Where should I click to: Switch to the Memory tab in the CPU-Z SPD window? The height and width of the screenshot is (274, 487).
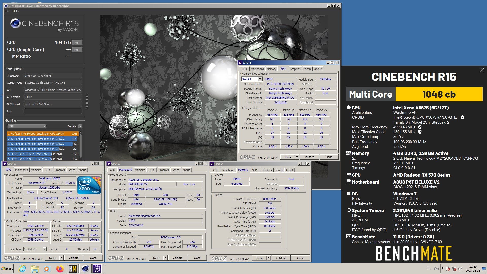point(271,69)
